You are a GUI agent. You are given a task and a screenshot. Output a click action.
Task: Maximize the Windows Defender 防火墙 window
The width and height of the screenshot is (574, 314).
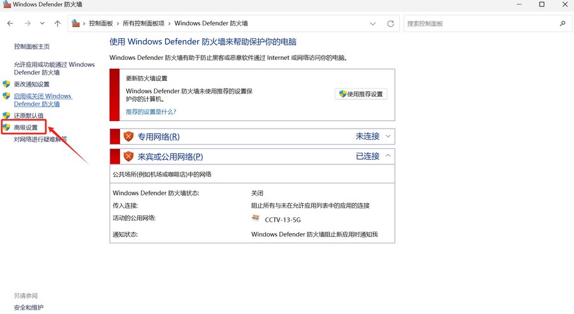(541, 4)
